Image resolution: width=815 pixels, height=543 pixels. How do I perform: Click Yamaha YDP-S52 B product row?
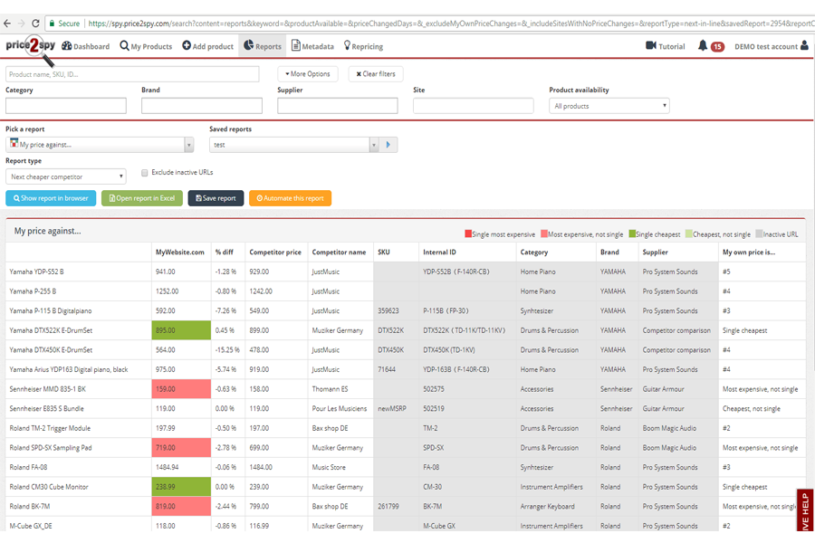coord(406,271)
